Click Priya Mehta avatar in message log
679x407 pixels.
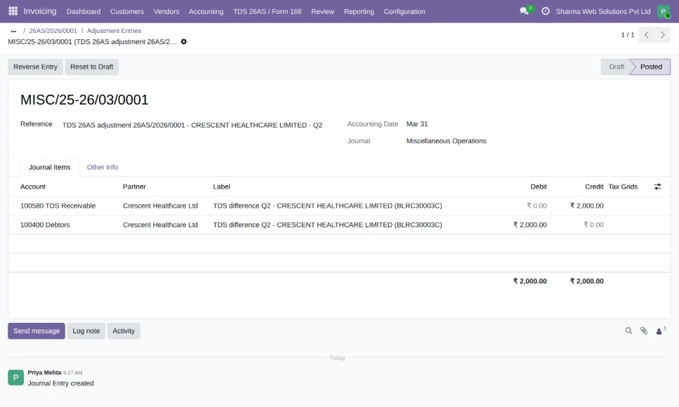tap(16, 378)
